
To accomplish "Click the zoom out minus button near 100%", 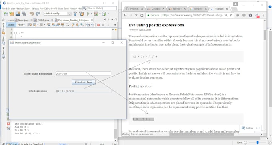I will pyautogui.click(x=246, y=143).
